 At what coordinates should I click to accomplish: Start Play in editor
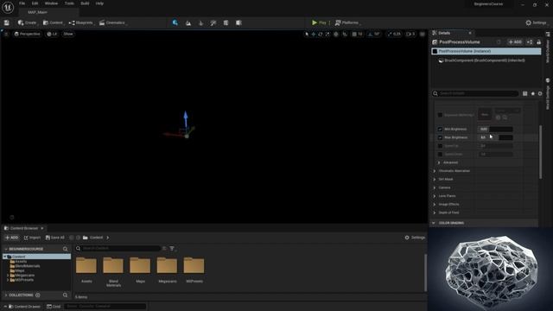pos(319,22)
